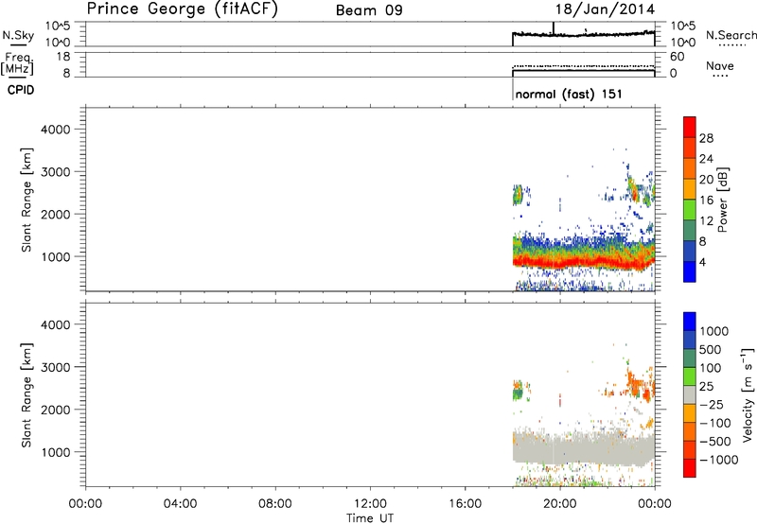The height and width of the screenshot is (524, 757).
Task: Pick the 4–8 dB dark blue power swatch
Action: pyautogui.click(x=690, y=252)
